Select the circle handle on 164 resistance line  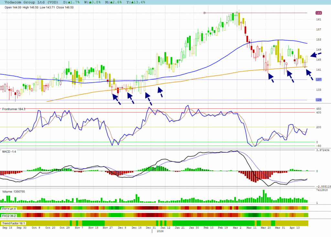point(204,13)
